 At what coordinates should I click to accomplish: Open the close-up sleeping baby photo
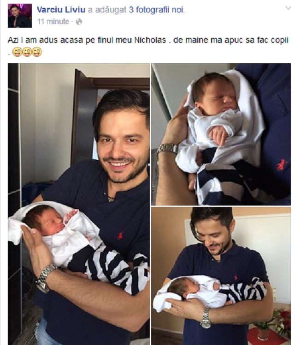221,134
